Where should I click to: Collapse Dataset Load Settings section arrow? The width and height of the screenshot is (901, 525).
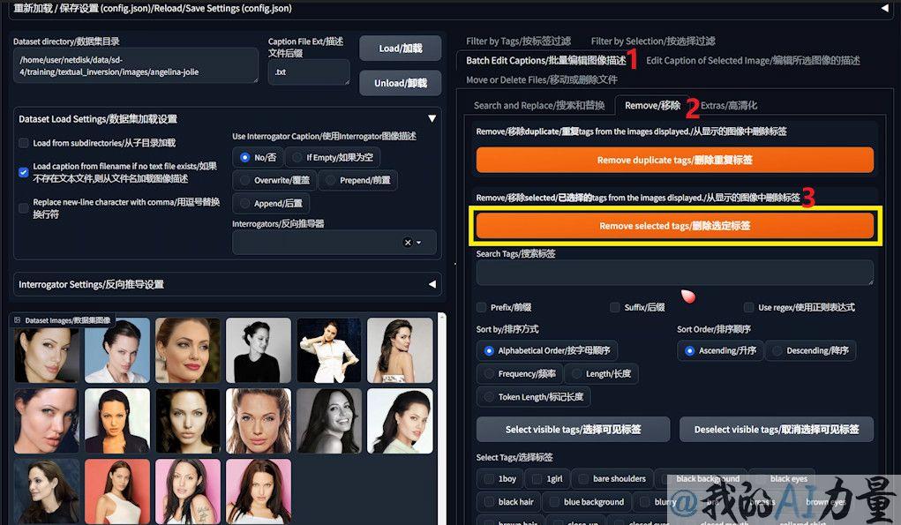432,119
